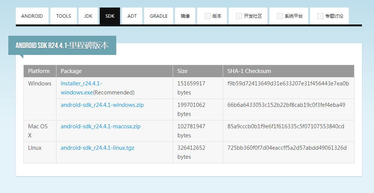Viewport: 374px width, 193px height.
Task: Click the active SDK tab
Action: tap(110, 16)
